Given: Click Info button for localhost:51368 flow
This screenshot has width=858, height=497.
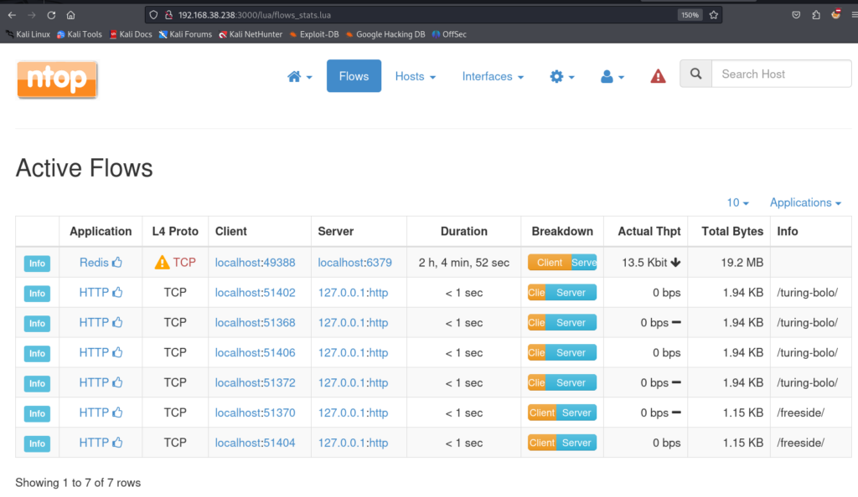Looking at the screenshot, I should [37, 323].
